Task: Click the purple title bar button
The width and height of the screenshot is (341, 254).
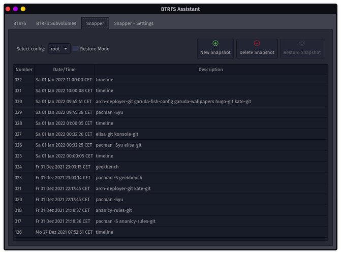Action: click(x=15, y=9)
